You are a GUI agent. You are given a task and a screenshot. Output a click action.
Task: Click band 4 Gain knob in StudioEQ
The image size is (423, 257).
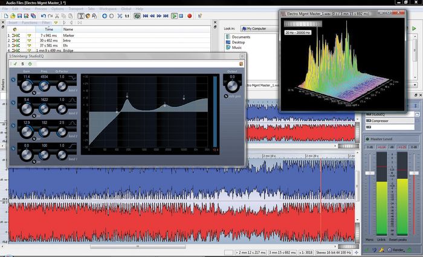pyautogui.click(x=27, y=86)
